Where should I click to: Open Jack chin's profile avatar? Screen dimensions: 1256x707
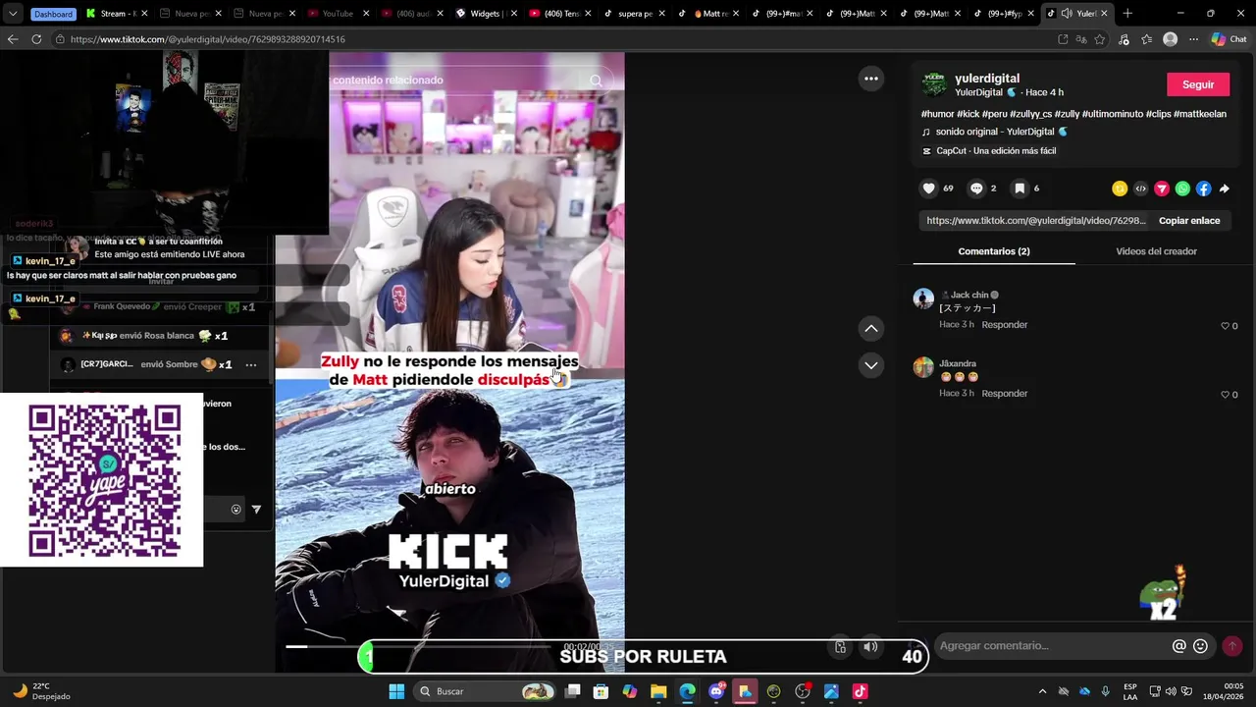point(923,299)
